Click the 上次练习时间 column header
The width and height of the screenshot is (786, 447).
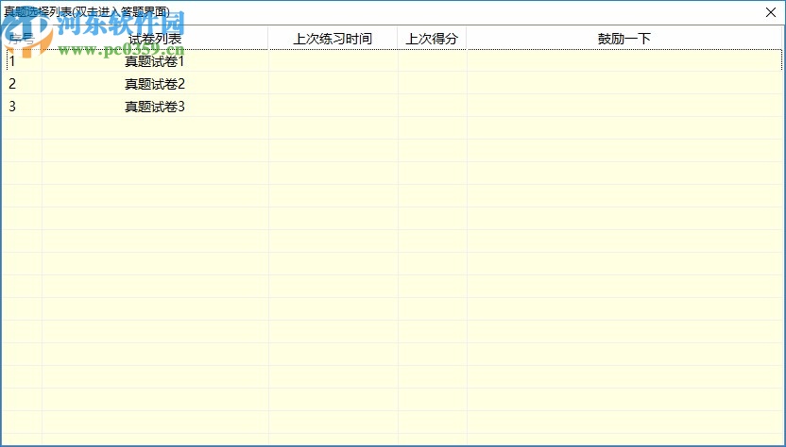tap(333, 39)
